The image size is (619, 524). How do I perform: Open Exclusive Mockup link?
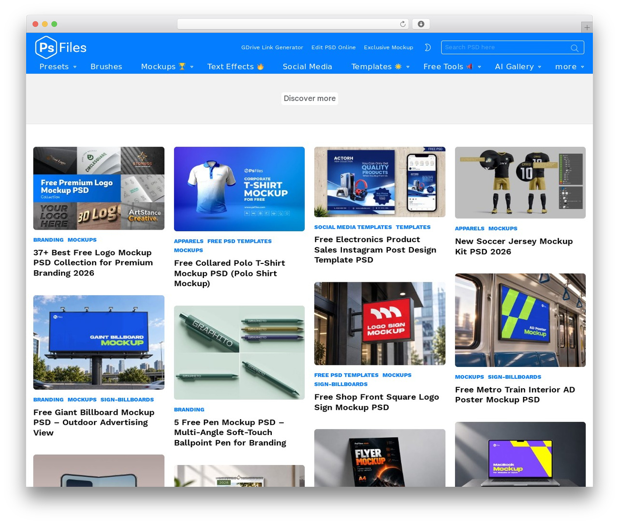tap(388, 47)
